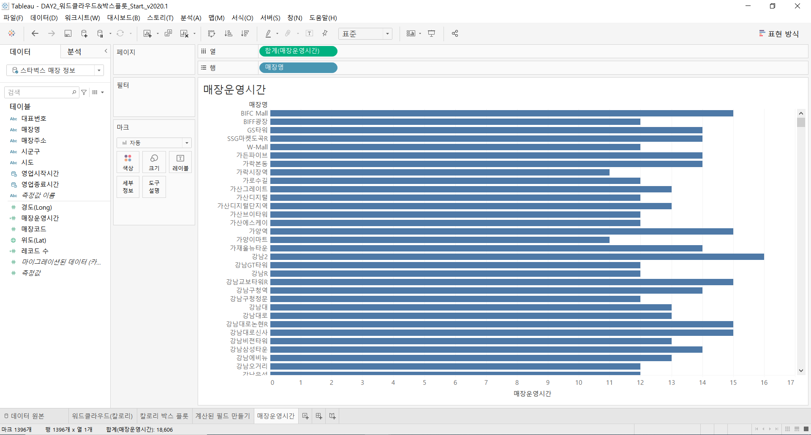Enter presentation mode icon
This screenshot has height=435, width=811.
(x=432, y=33)
